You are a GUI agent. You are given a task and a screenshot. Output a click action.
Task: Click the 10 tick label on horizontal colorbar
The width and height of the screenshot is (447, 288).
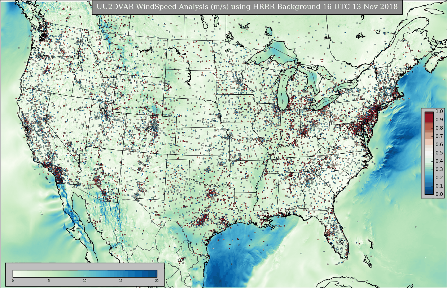coord(85,281)
